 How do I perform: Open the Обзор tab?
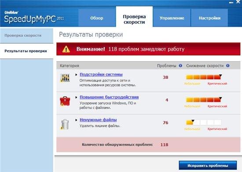[97, 18]
